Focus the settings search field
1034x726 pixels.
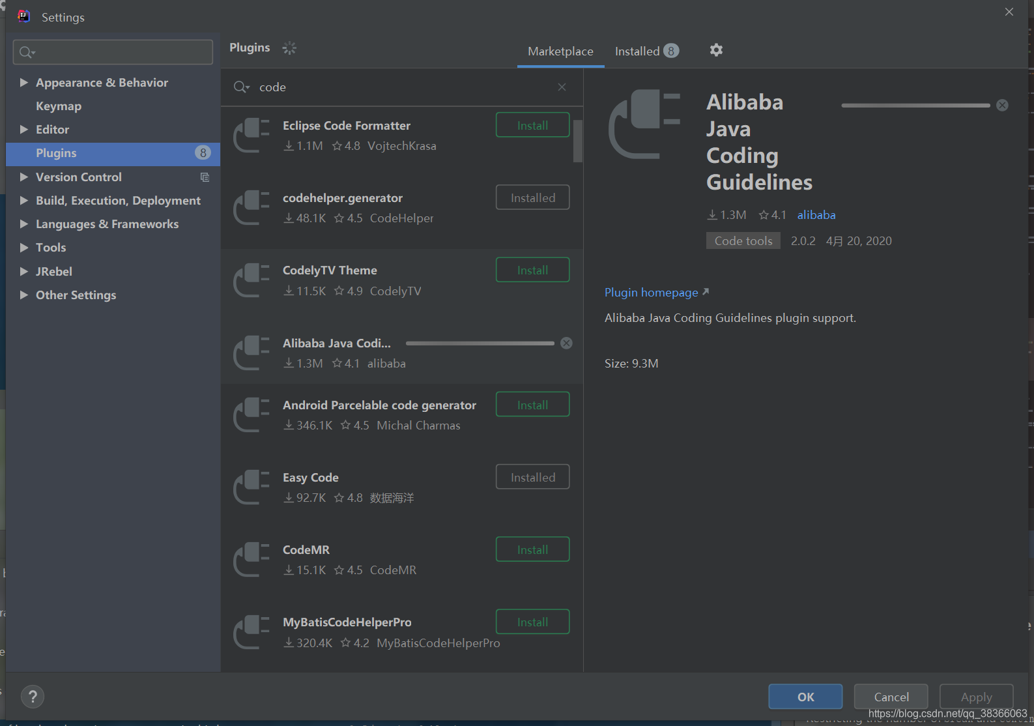(x=113, y=52)
